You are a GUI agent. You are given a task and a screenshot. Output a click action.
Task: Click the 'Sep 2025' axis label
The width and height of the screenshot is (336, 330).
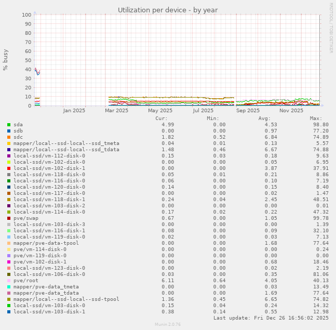pyautogui.click(x=248, y=111)
